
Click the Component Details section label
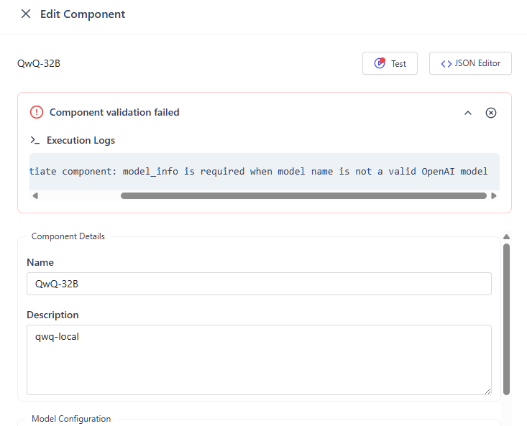[x=68, y=236]
